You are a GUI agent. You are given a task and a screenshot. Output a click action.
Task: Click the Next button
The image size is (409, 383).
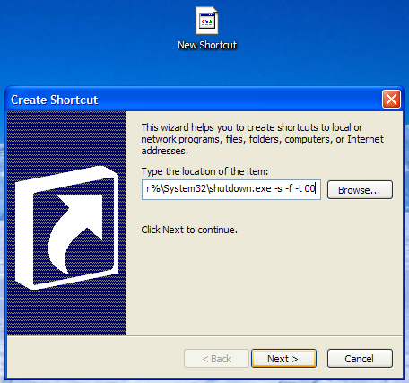[x=283, y=359]
